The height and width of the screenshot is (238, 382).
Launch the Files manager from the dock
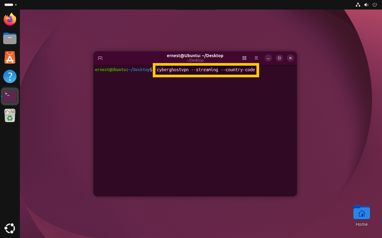tap(10, 38)
